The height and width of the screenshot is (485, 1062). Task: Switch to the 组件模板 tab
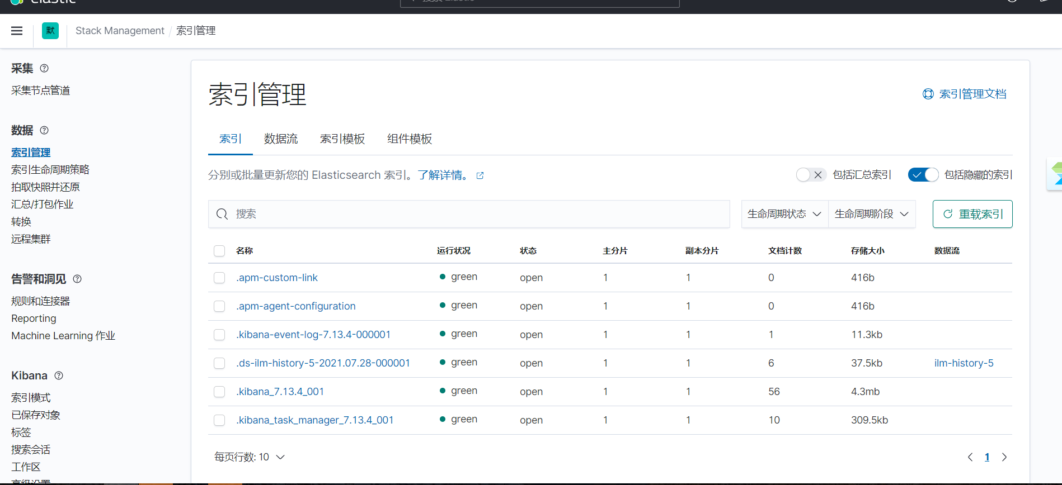pos(410,139)
